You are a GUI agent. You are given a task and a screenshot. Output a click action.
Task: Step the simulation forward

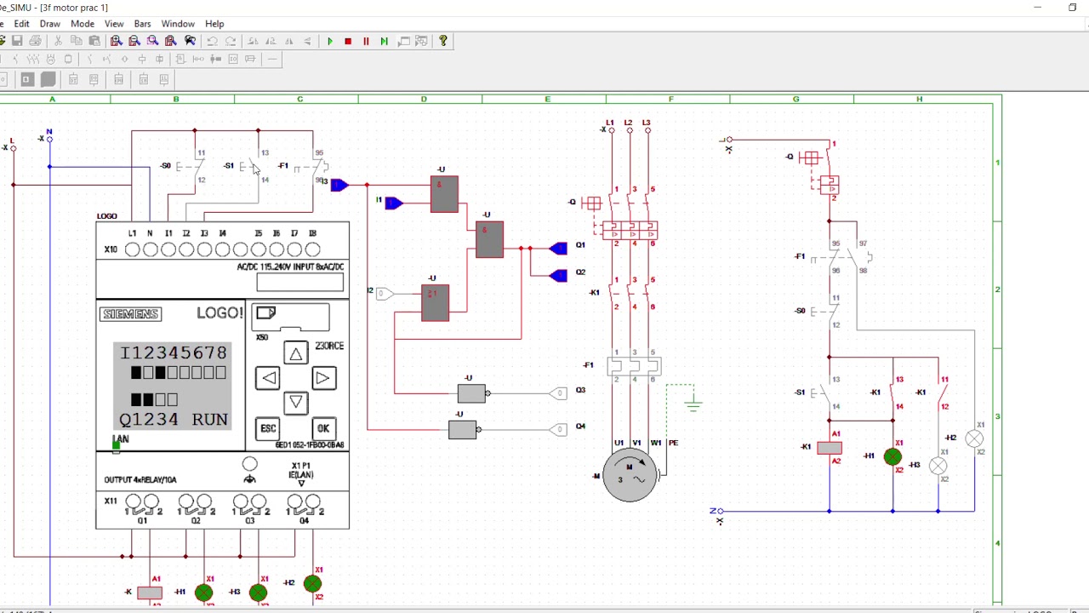tap(384, 41)
